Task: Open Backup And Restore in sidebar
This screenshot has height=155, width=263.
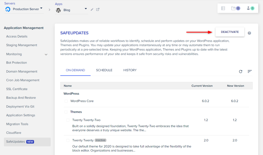Action: point(21,98)
